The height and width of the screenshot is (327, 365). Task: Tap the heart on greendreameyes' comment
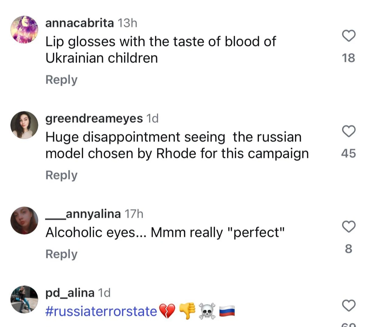point(349,131)
